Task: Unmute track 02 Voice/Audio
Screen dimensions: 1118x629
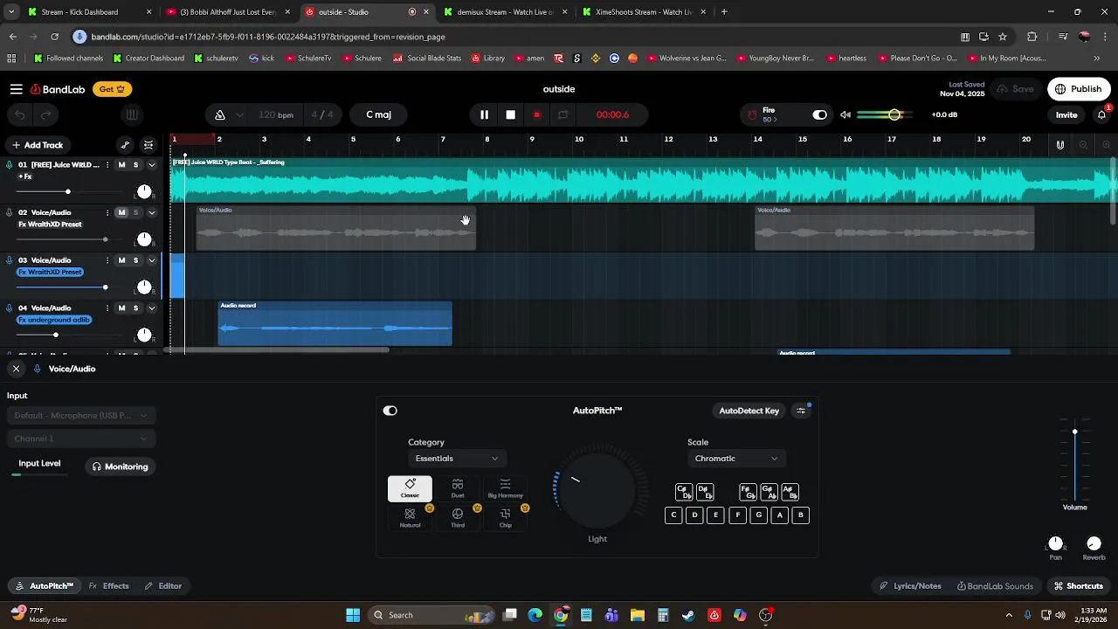Action: pyautogui.click(x=121, y=212)
